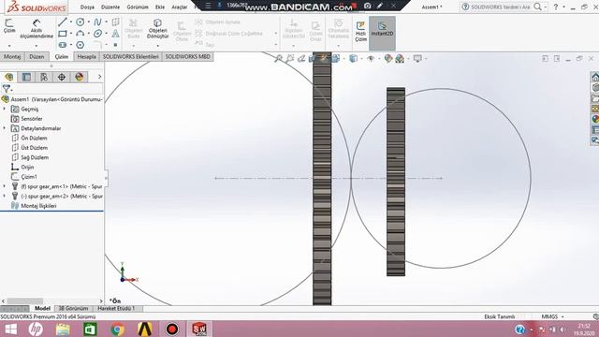
Task: Select the Spline sketch tool
Action: (97, 22)
